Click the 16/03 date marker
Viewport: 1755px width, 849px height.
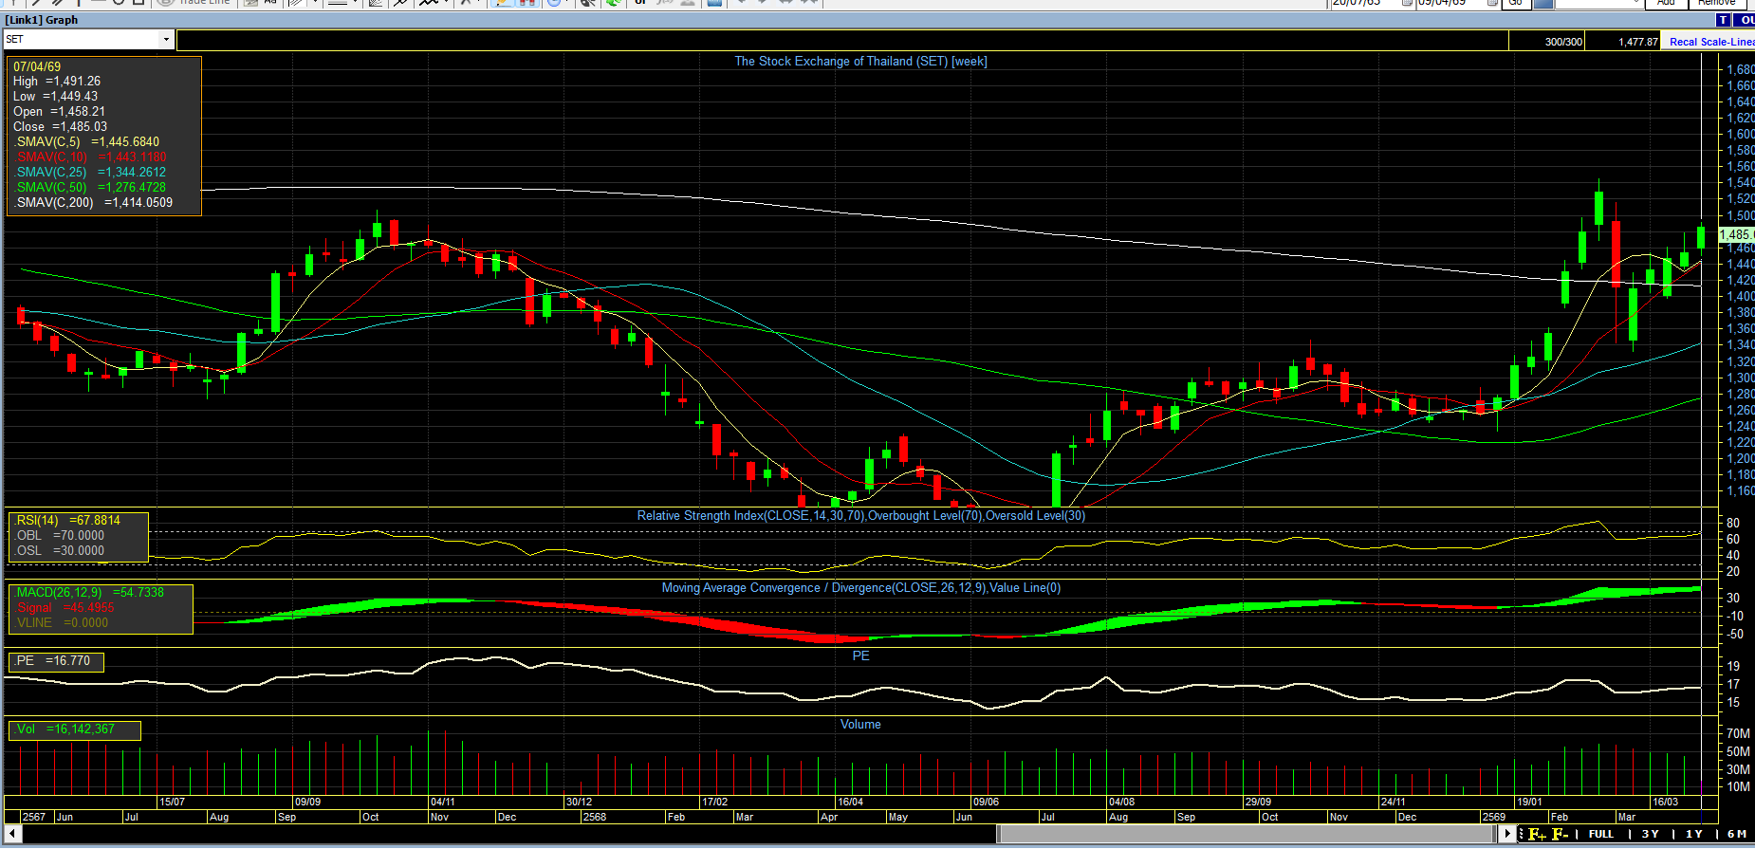[1665, 803]
